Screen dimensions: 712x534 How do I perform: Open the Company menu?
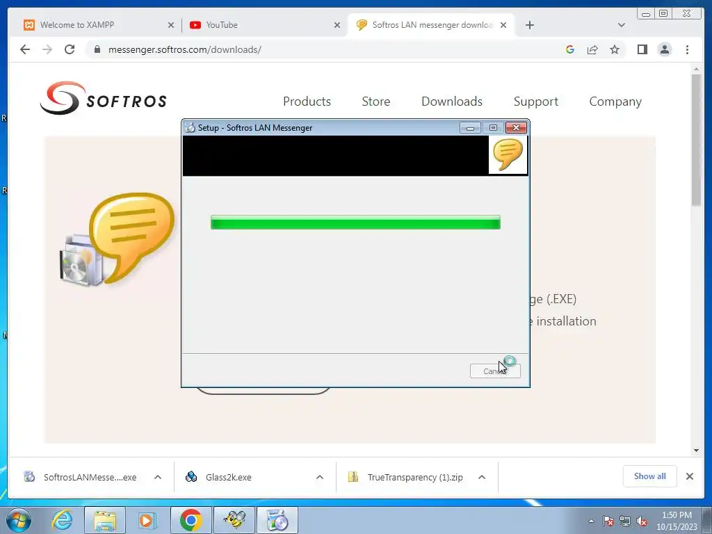[615, 102]
